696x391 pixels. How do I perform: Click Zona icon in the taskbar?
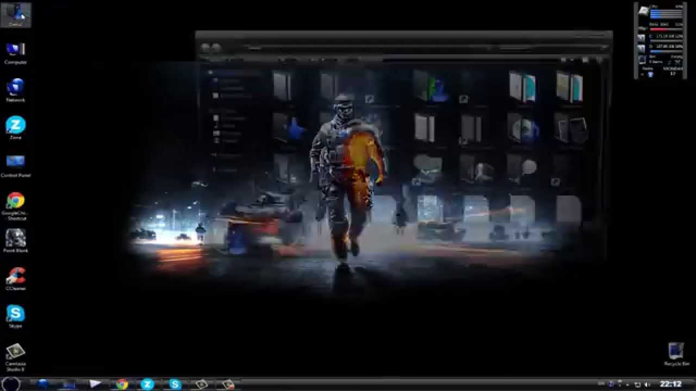(x=147, y=384)
